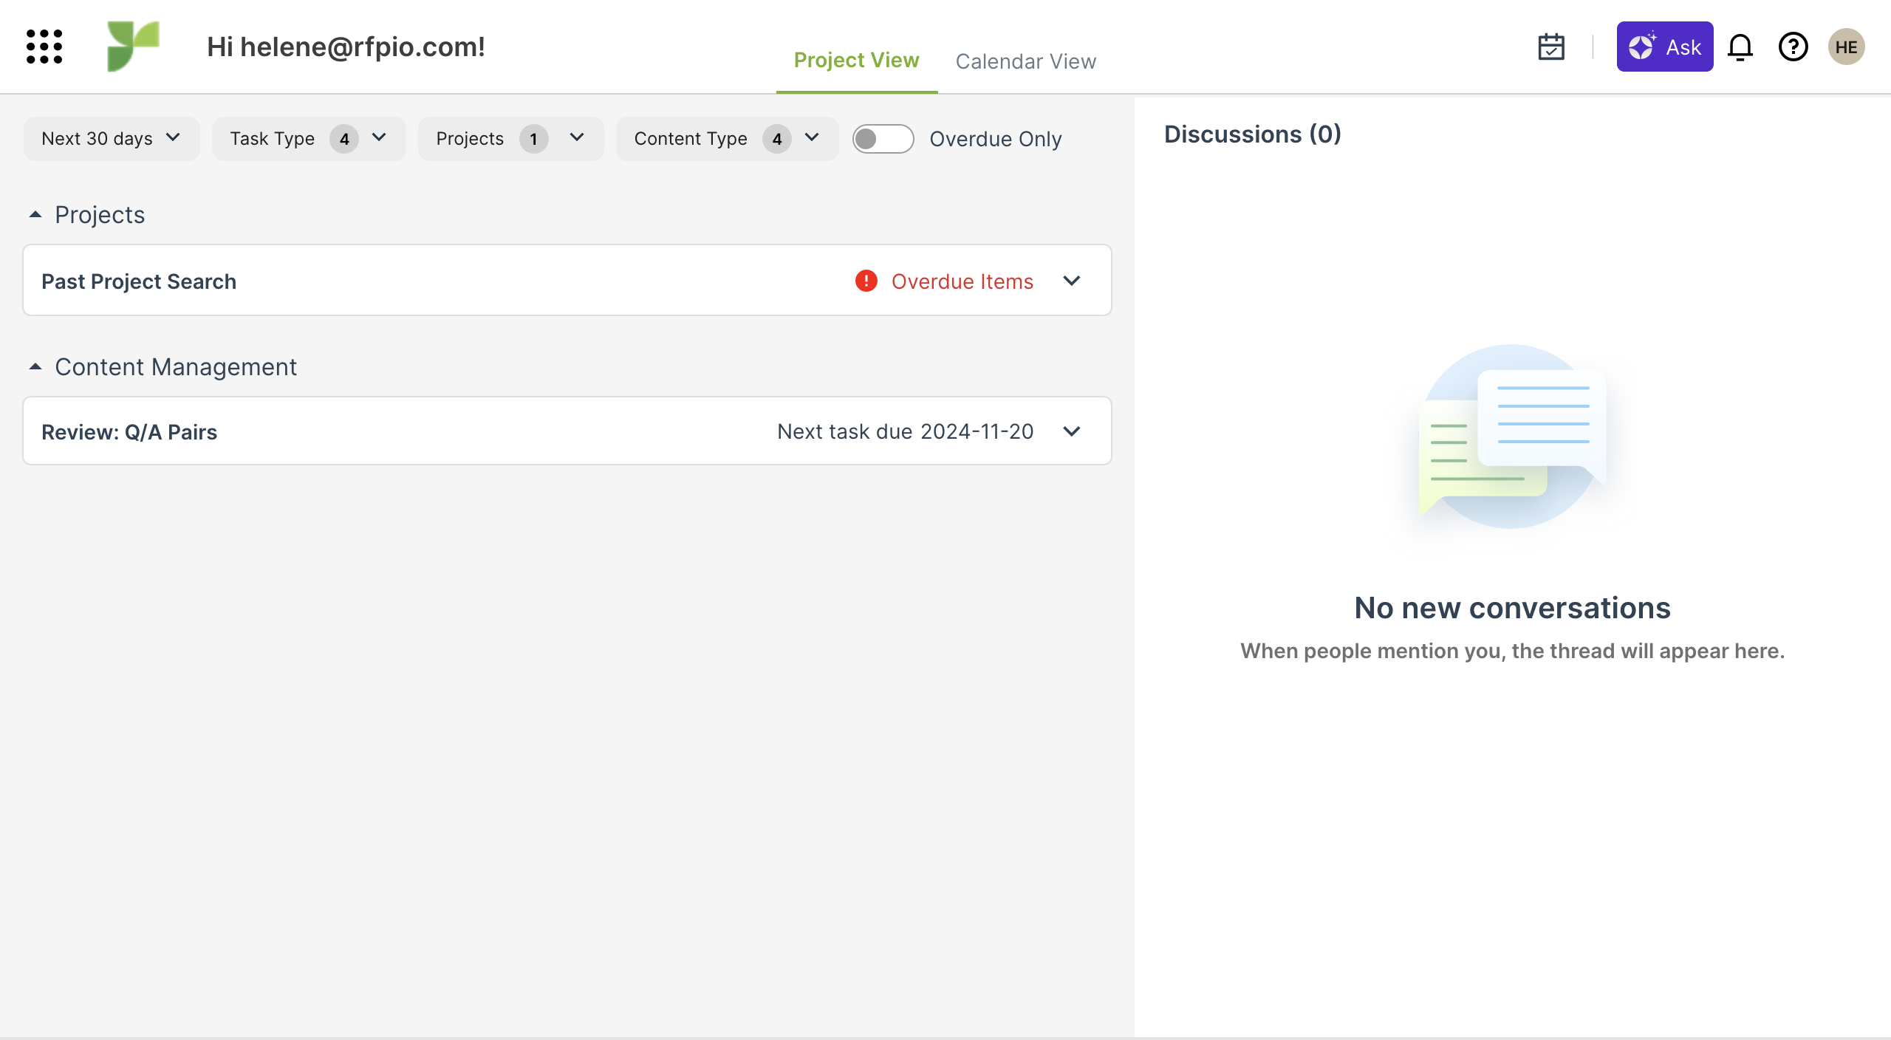Open the Next 30 days dropdown

[112, 139]
